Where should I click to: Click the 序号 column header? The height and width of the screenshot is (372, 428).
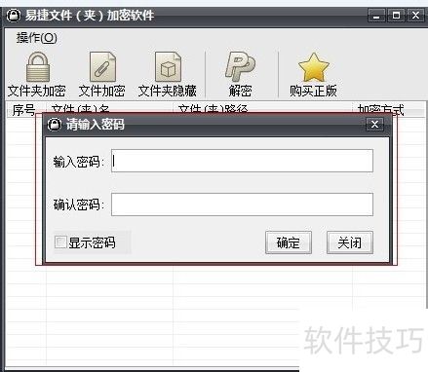(x=26, y=110)
